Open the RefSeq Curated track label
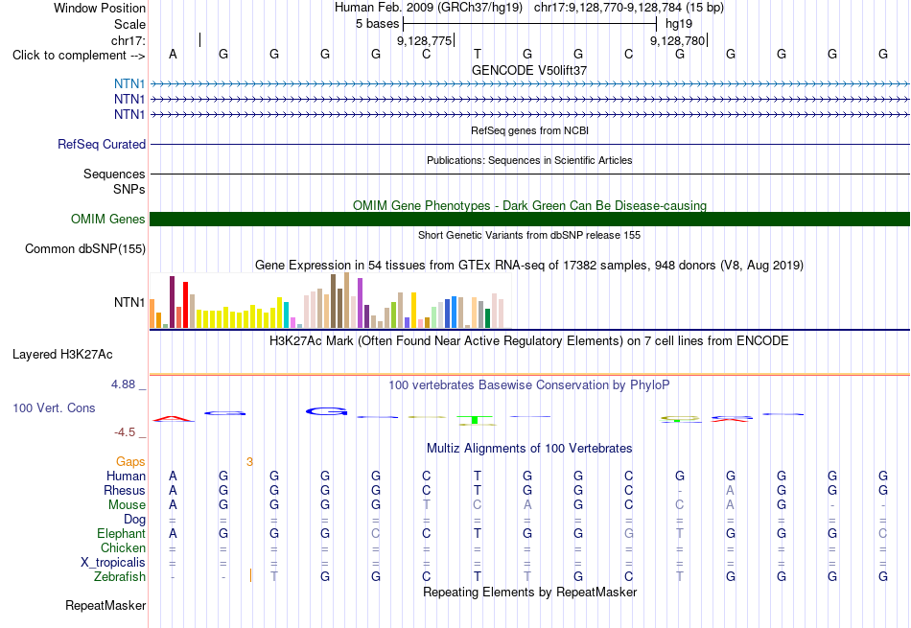911x628 pixels. pyautogui.click(x=102, y=144)
